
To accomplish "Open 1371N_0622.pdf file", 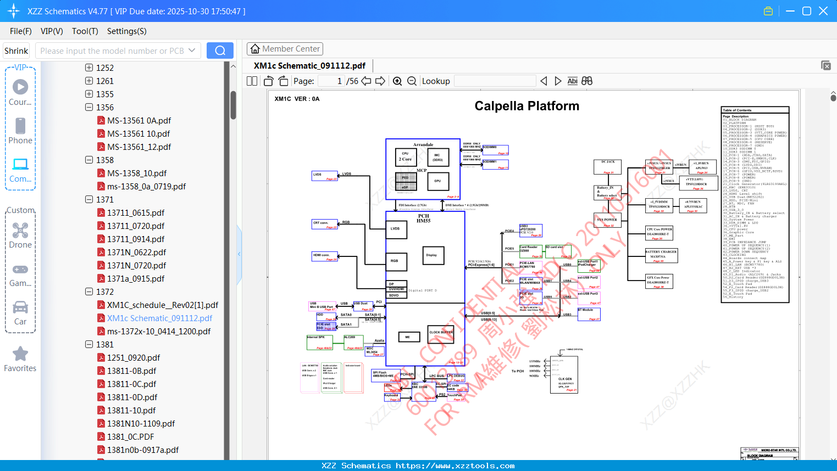I will pos(137,252).
